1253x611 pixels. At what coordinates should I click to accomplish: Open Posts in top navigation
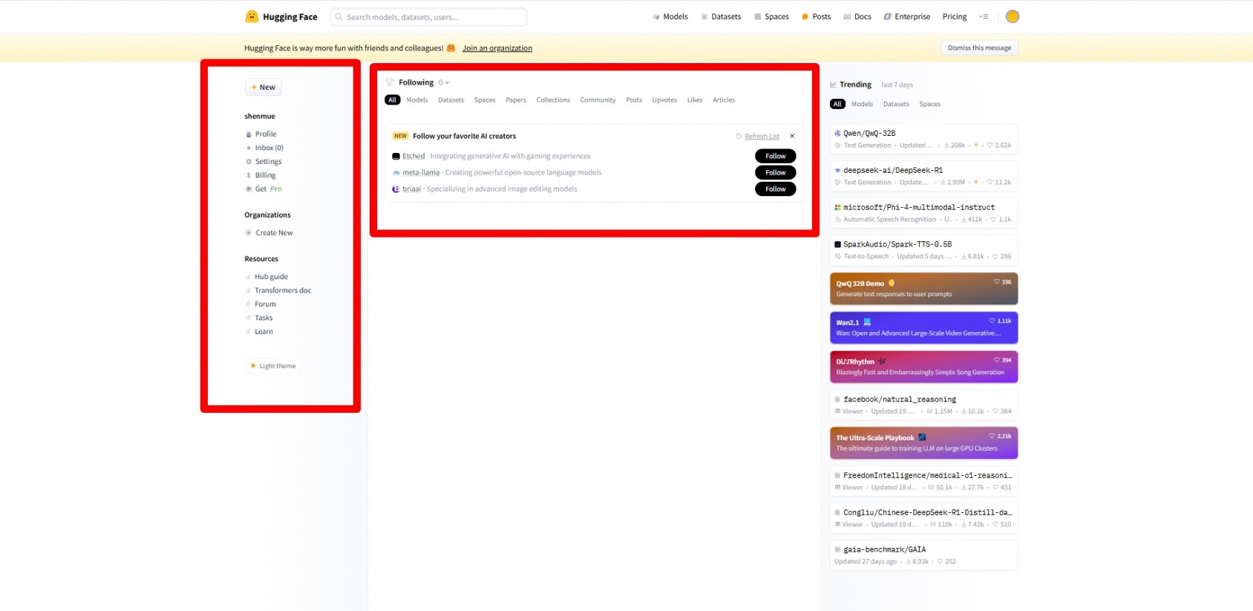pyautogui.click(x=817, y=16)
